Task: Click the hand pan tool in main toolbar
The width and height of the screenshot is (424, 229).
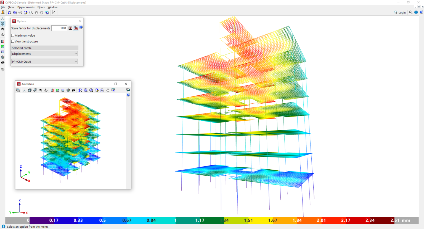Action: click(x=36, y=12)
